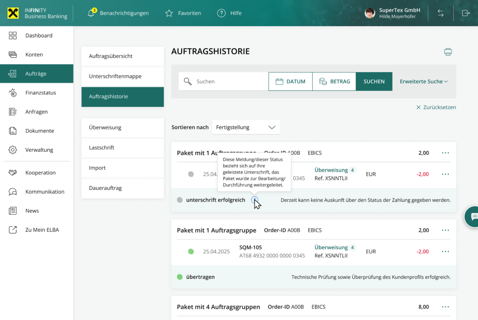478x320 pixels.
Task: Open Finanzstatus in the sidebar
Action: (x=41, y=93)
